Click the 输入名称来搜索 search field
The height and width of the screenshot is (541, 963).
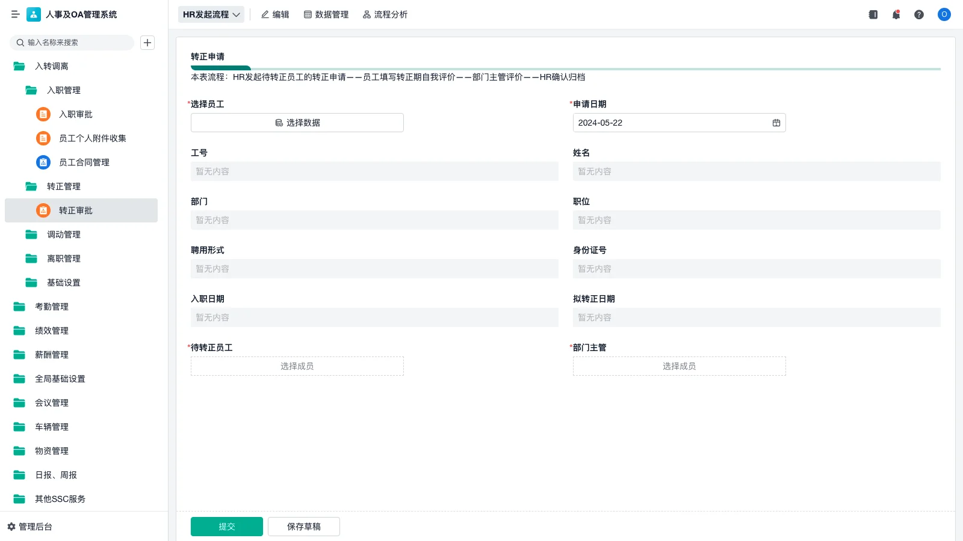[x=72, y=43]
